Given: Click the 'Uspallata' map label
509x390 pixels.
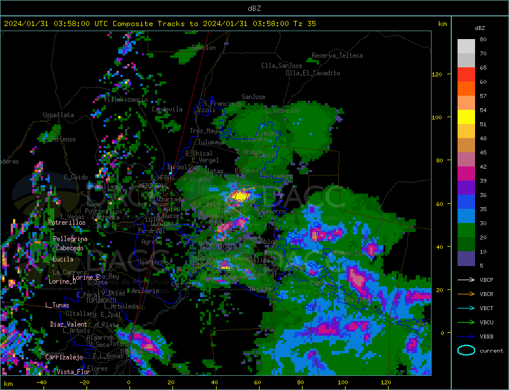Looking at the screenshot, I should click(58, 115).
